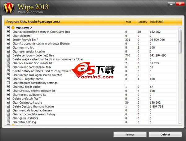Select Clear html help log row text

(24, 122)
